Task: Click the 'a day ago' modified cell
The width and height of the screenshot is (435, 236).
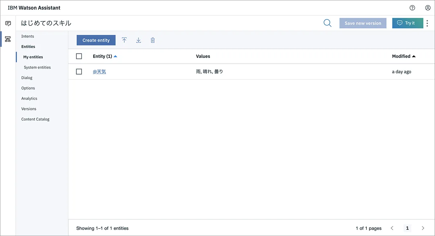Action: [x=402, y=72]
